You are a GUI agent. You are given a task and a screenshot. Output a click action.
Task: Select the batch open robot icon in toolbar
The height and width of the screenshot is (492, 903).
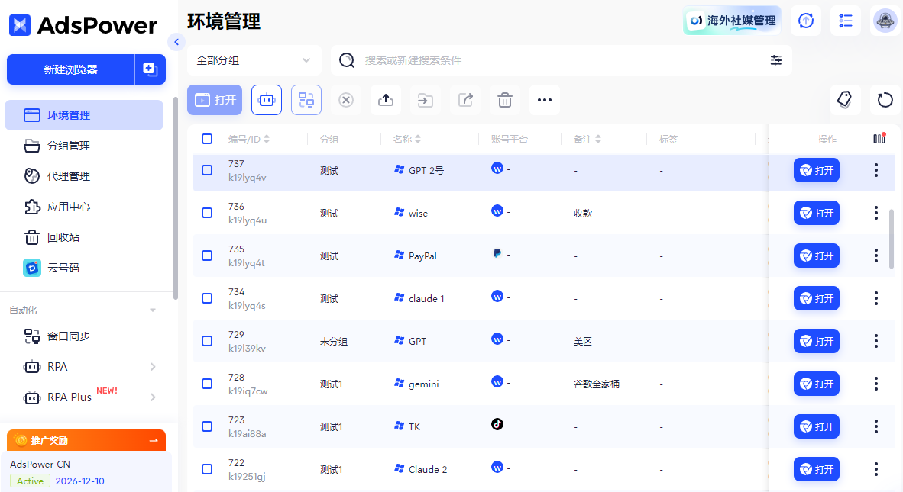tap(266, 100)
